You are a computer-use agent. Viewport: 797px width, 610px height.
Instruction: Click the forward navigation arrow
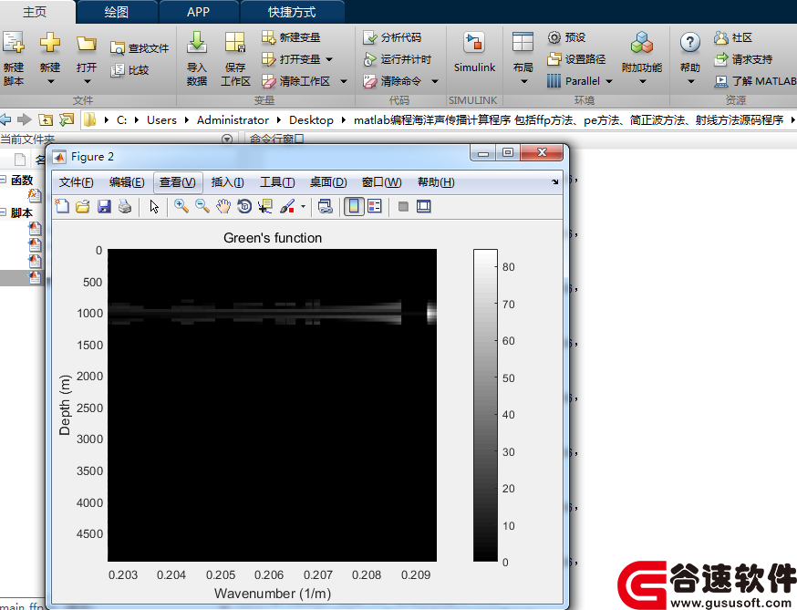tap(25, 120)
